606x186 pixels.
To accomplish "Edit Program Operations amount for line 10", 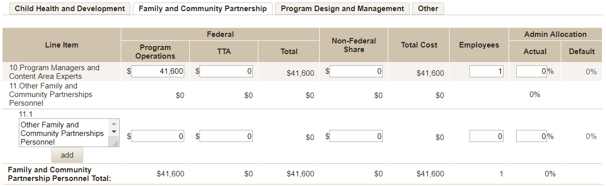I will pos(158,71).
